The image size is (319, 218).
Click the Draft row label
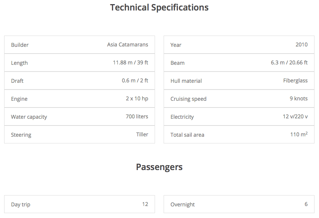click(17, 81)
